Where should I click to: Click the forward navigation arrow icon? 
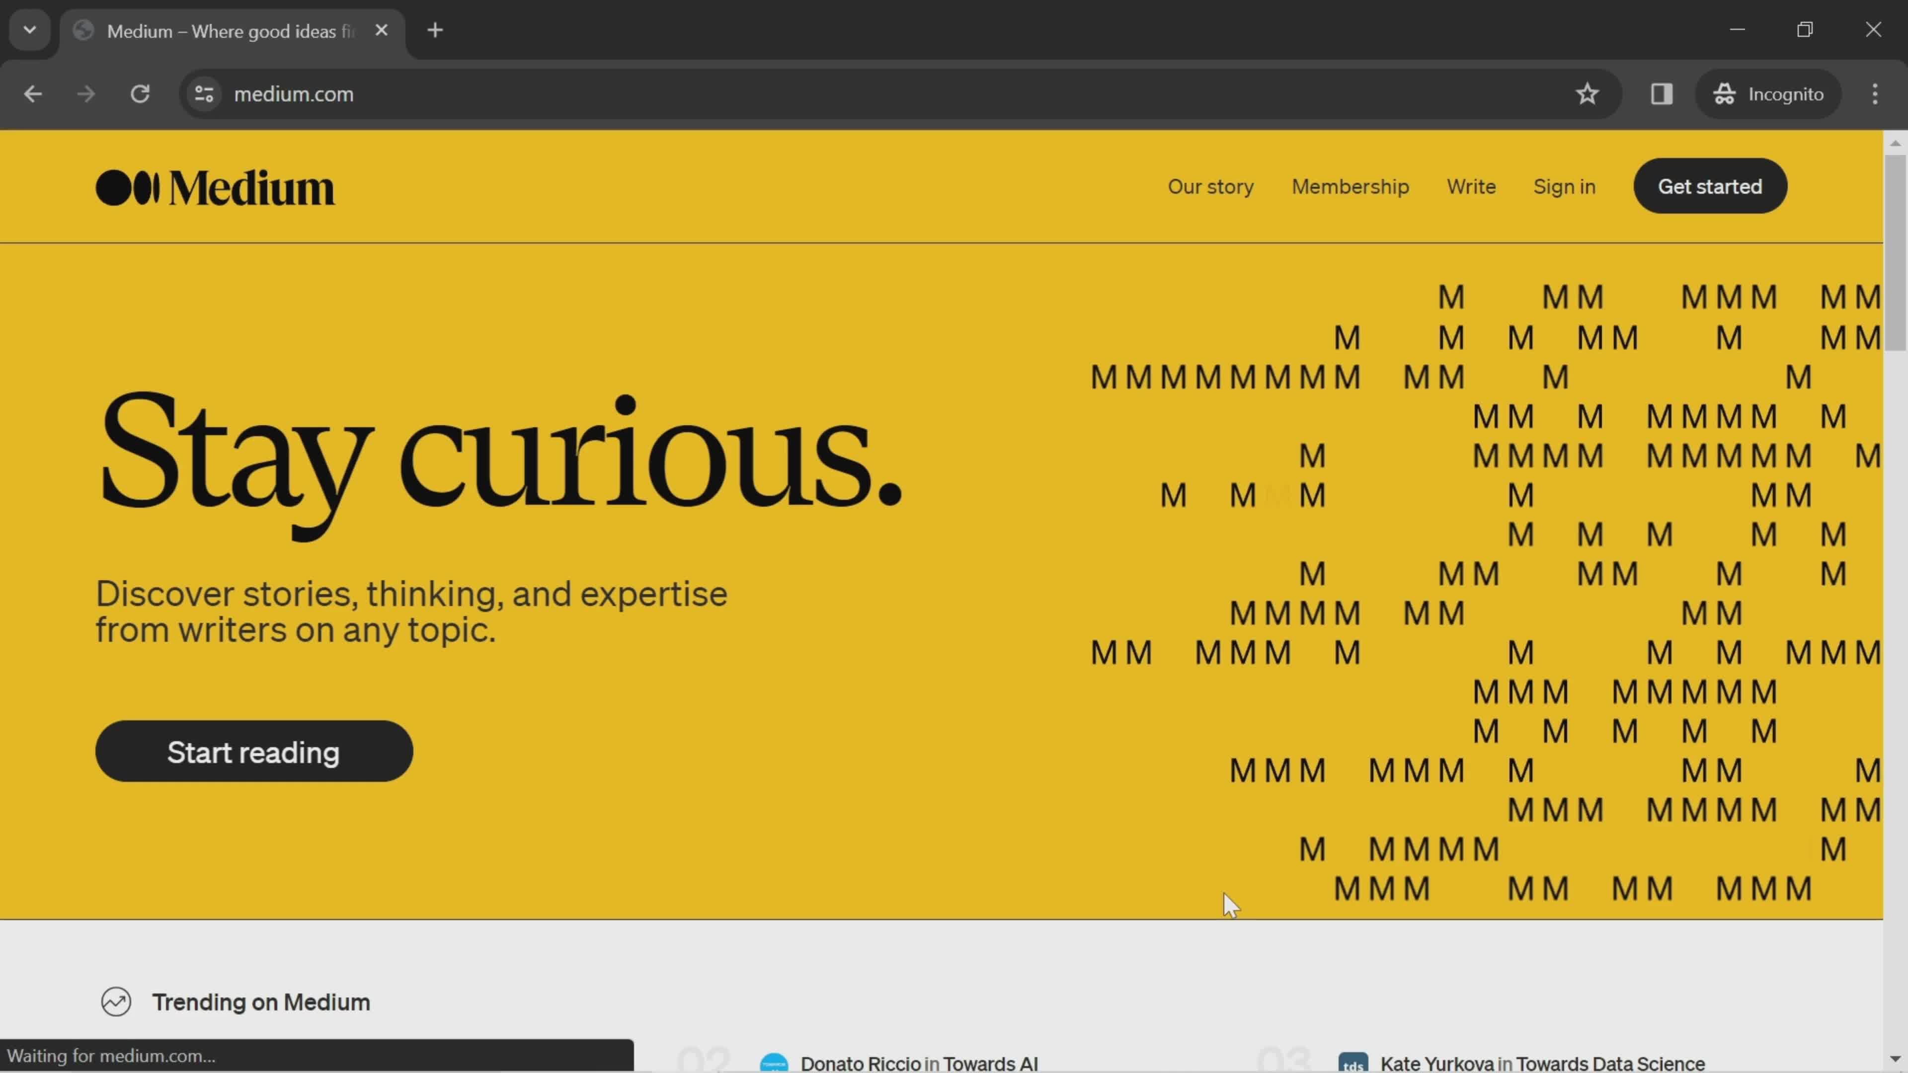click(x=84, y=93)
